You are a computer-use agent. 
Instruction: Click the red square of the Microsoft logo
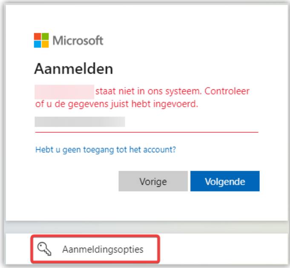37,37
